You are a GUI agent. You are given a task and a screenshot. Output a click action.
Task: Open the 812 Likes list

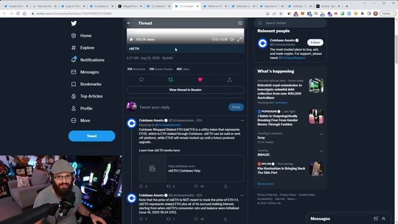(183, 69)
